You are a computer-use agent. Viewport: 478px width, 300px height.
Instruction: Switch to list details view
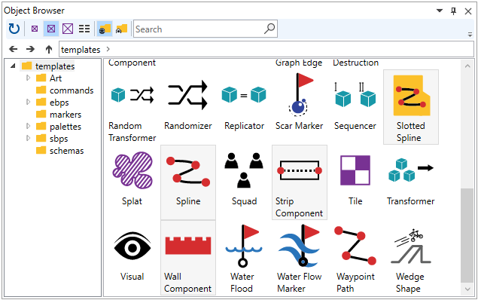pos(84,29)
